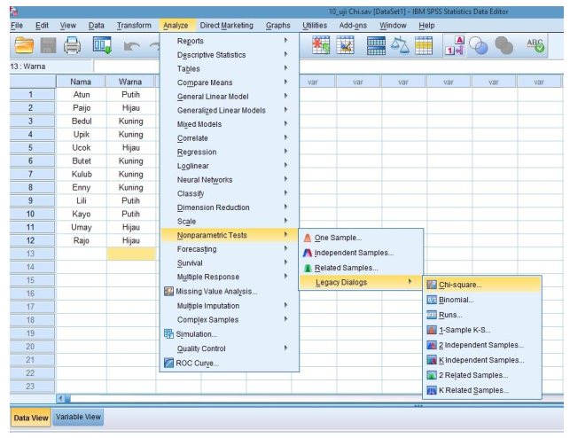Viewport: 570px width, 438px height.
Task: Click the Undo arrow icon
Action: pos(131,46)
